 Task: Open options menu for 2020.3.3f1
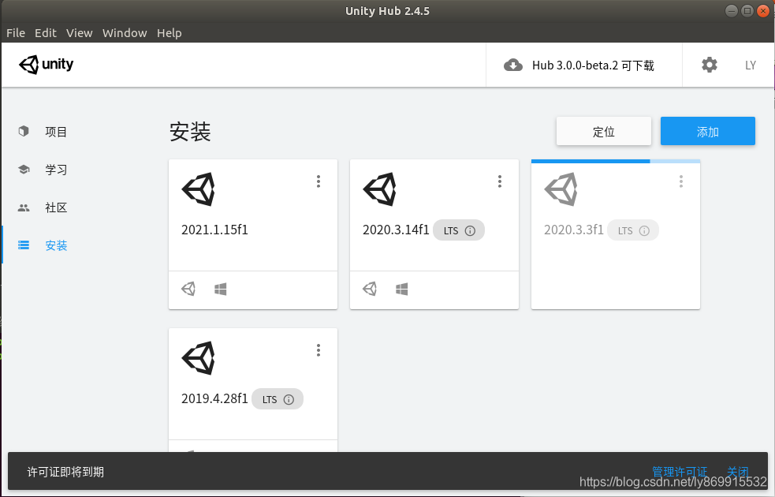681,181
